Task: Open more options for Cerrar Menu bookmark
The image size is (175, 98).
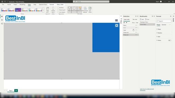Action: point(154,24)
